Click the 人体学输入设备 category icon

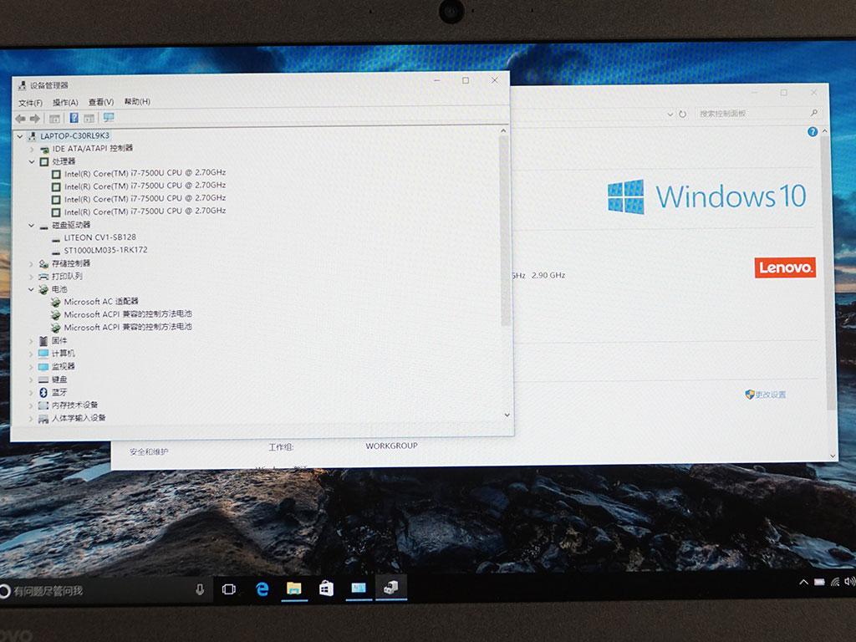point(43,419)
